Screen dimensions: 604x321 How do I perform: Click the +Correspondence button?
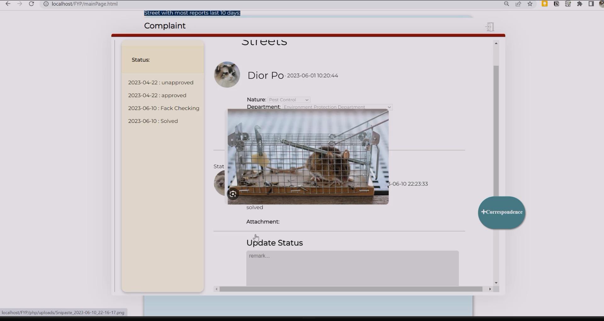pos(501,212)
